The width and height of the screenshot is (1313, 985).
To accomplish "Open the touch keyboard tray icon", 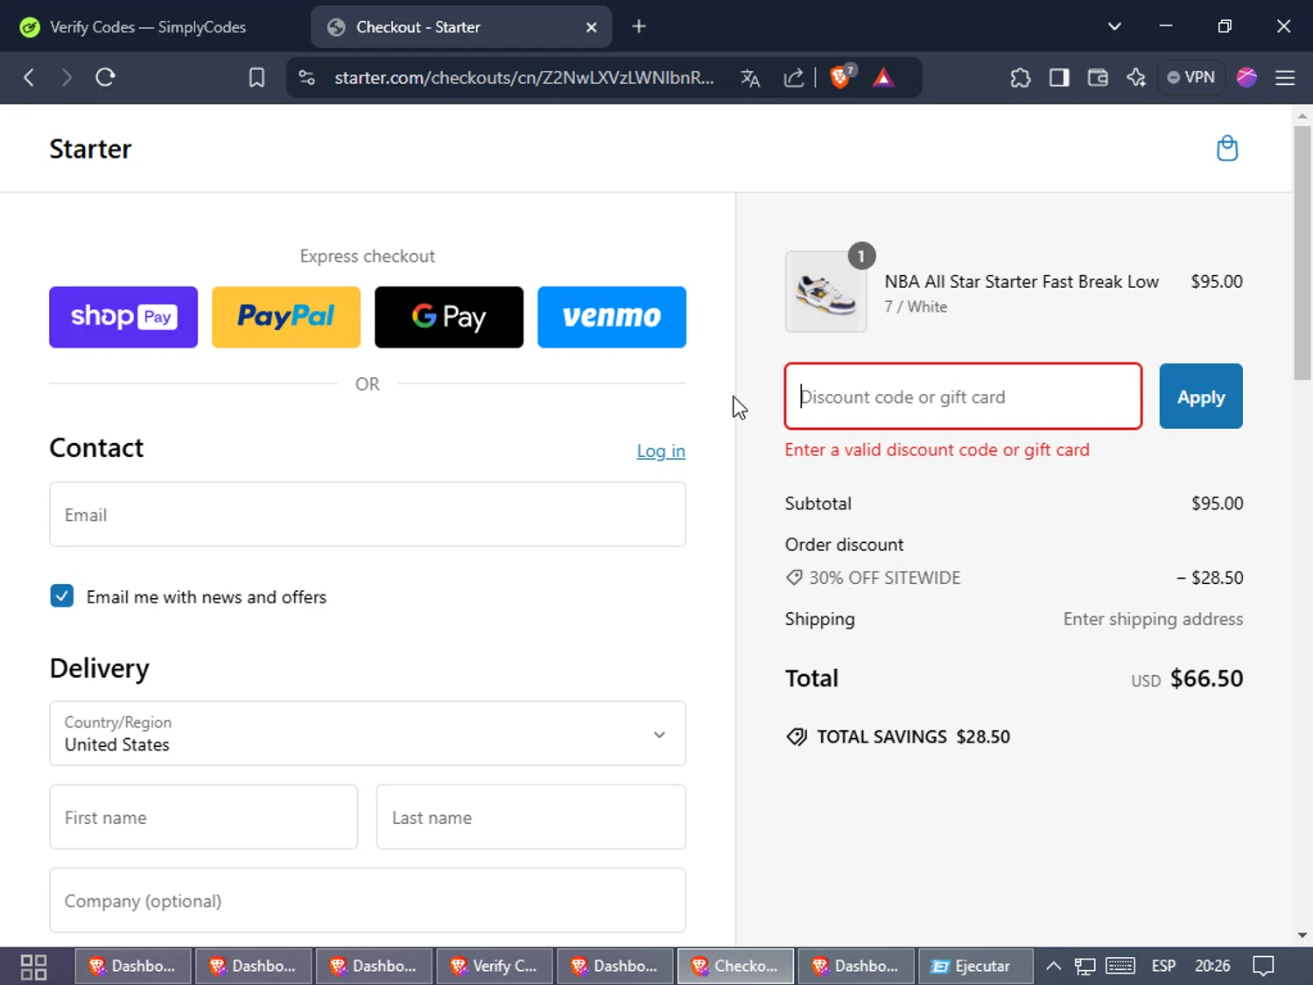I will pyautogui.click(x=1120, y=967).
